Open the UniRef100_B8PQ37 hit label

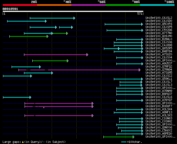[159, 94]
